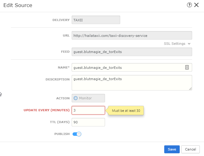This screenshot has width=204, height=156.
Task: Click the Edit Source title text
Action: [x=18, y=5]
